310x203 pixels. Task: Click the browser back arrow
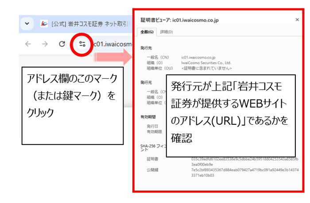28,44
